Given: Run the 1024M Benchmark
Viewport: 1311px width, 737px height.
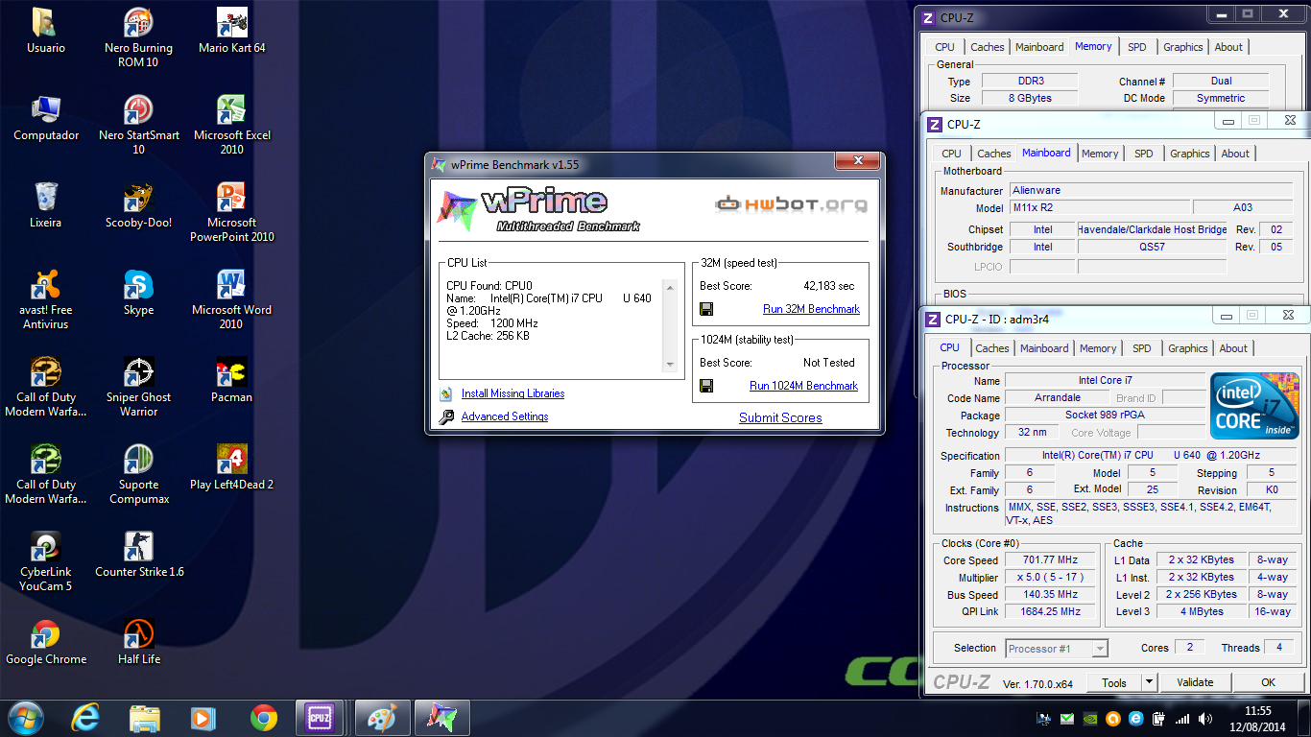Looking at the screenshot, I should click(x=803, y=386).
